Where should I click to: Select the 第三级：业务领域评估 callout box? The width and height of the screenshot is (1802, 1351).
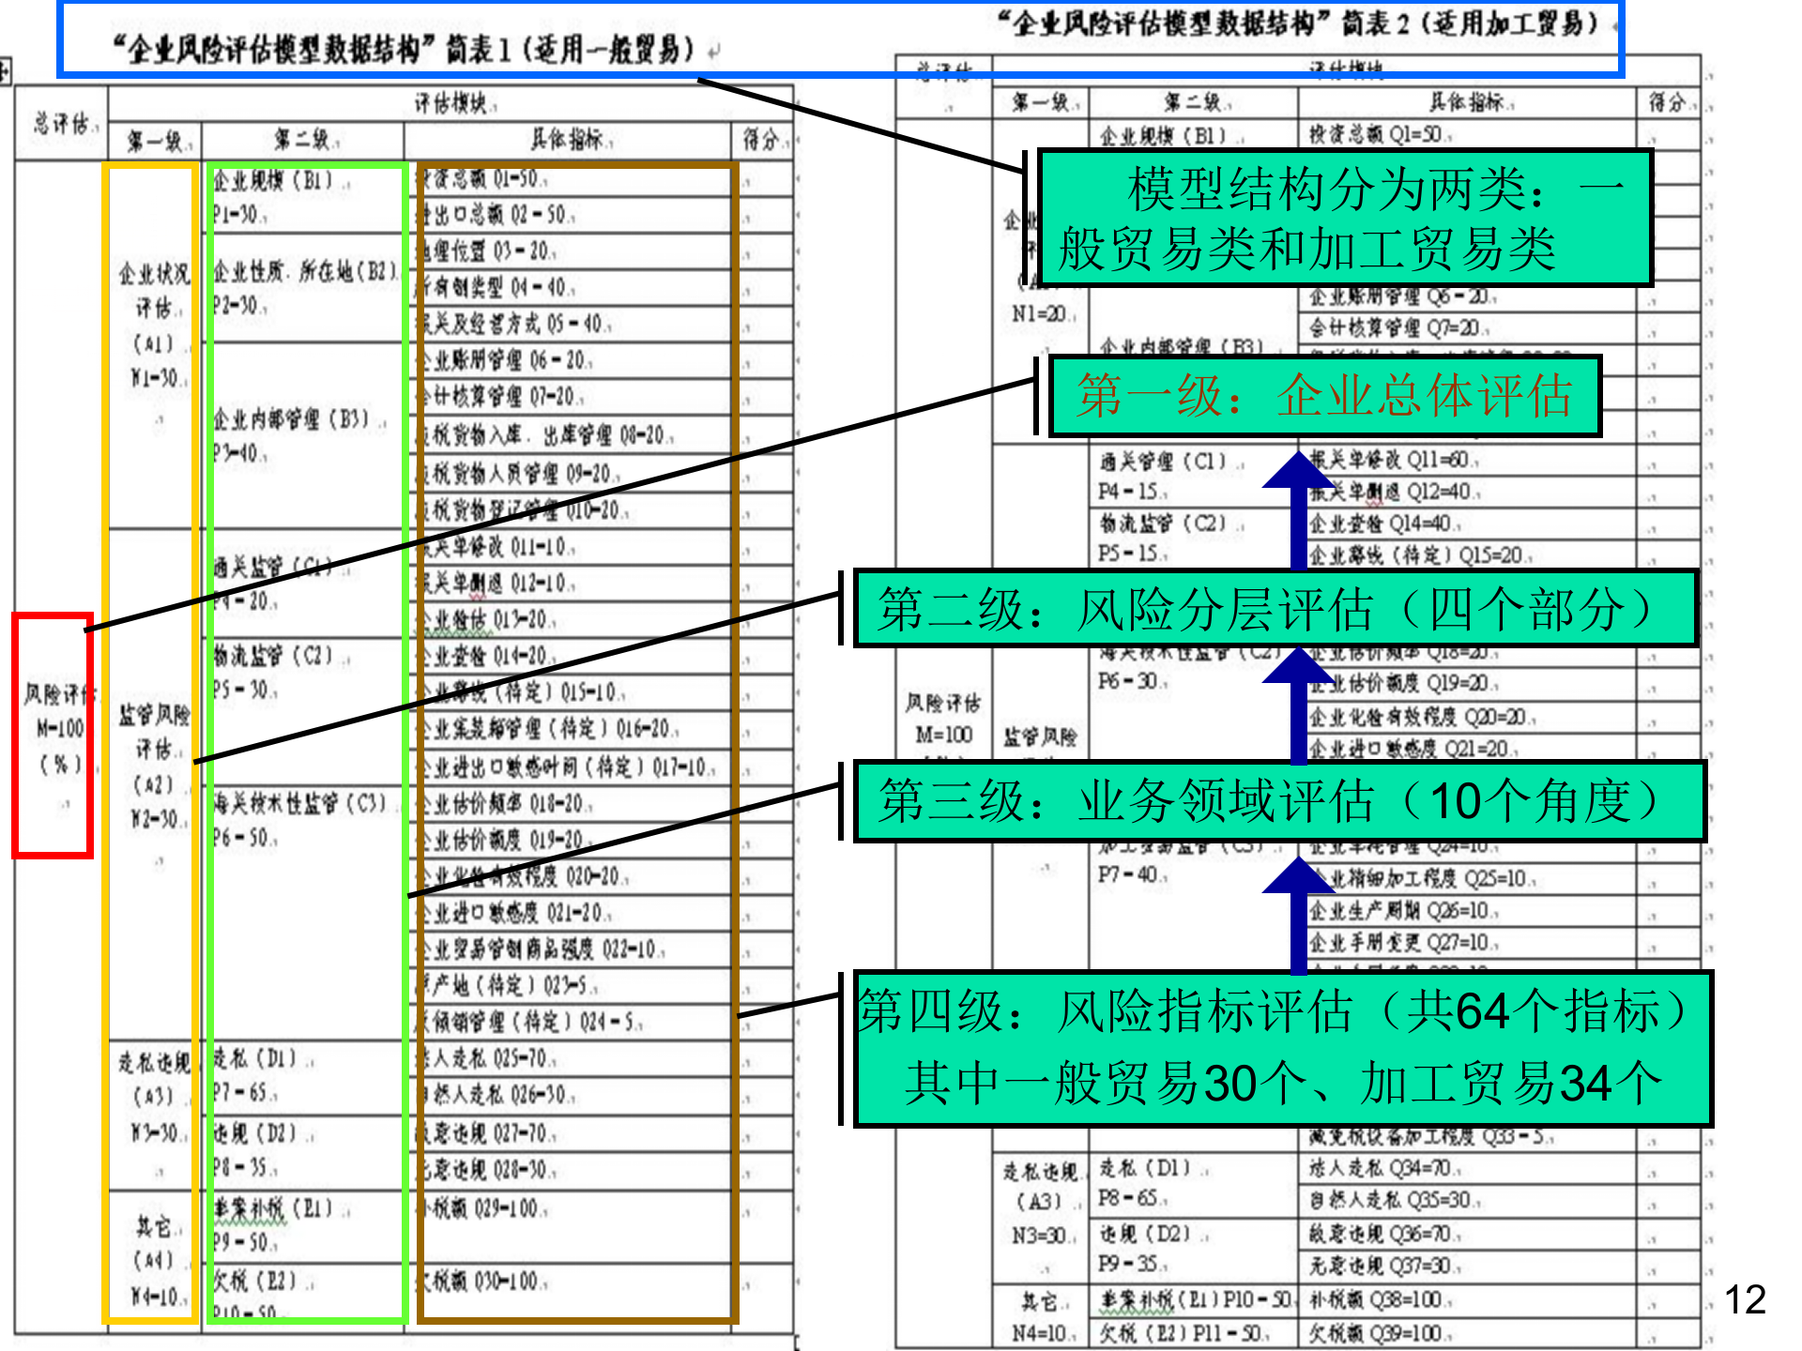point(1278,801)
